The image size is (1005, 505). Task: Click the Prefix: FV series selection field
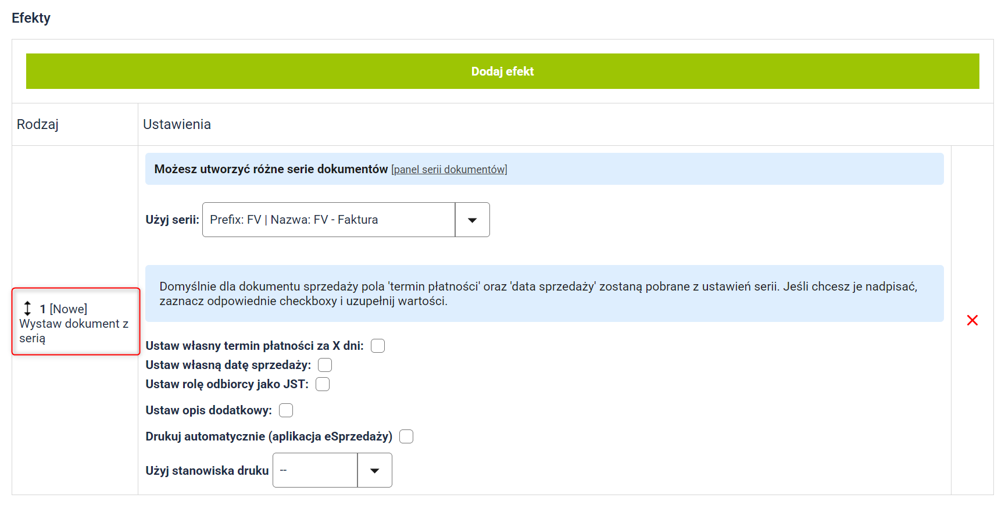click(328, 220)
